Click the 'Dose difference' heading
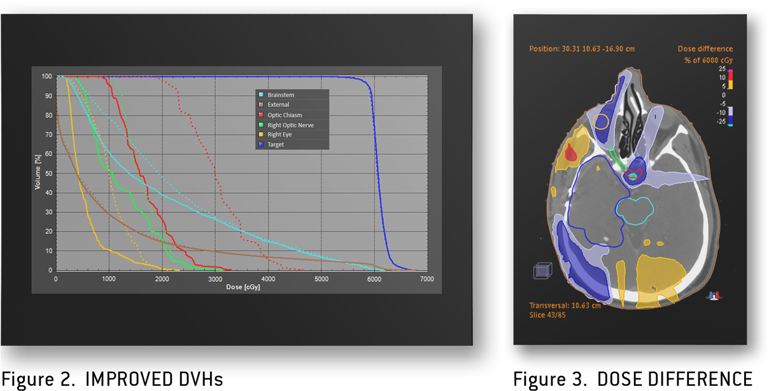769x391 pixels. [706, 48]
